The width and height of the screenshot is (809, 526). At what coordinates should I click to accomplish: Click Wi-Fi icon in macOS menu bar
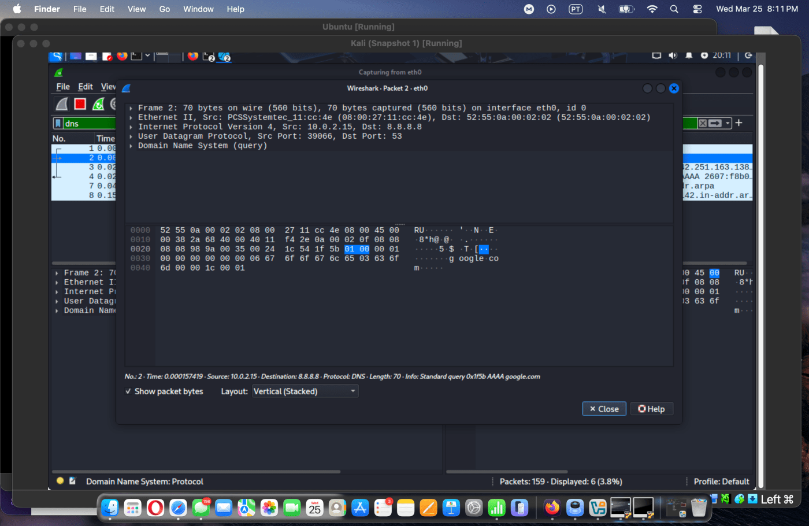pyautogui.click(x=652, y=9)
